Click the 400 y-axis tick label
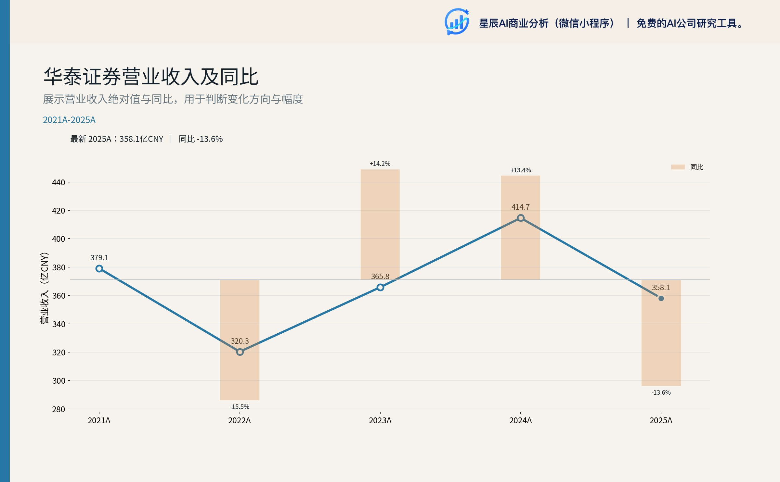The image size is (780, 482). (58, 239)
